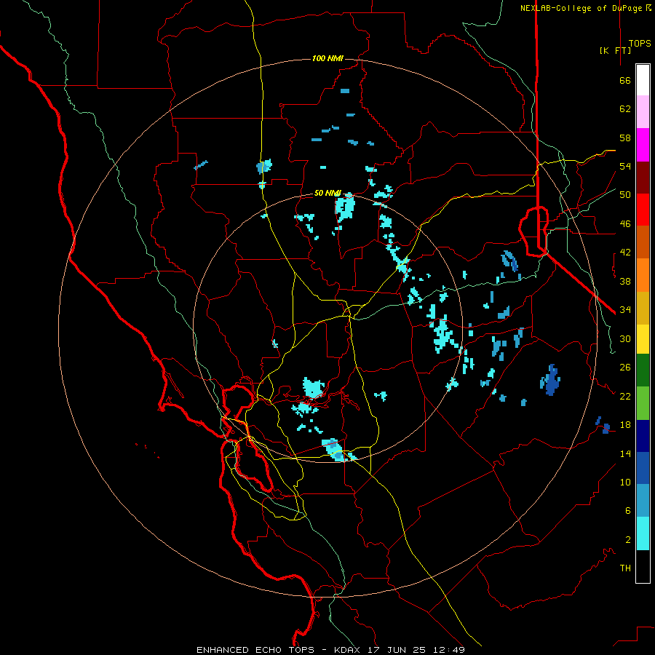This screenshot has height=655, width=655.
Task: Click the "6" legend value
Action: tap(628, 511)
